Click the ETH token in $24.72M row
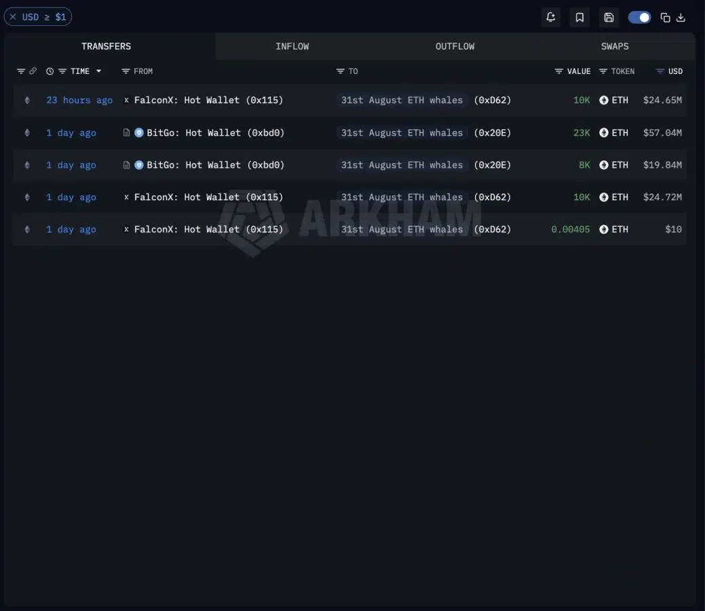Viewport: 705px width, 611px height. pyautogui.click(x=613, y=197)
